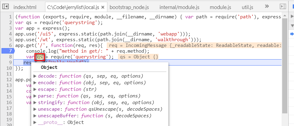Click console.log on line 7
The image size is (294, 126).
tap(41, 51)
